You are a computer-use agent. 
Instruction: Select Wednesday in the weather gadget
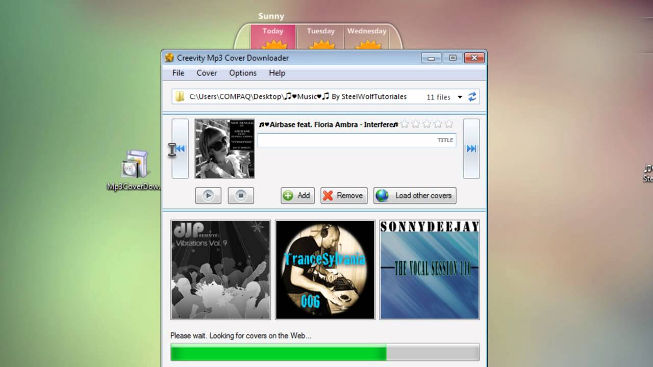click(367, 37)
